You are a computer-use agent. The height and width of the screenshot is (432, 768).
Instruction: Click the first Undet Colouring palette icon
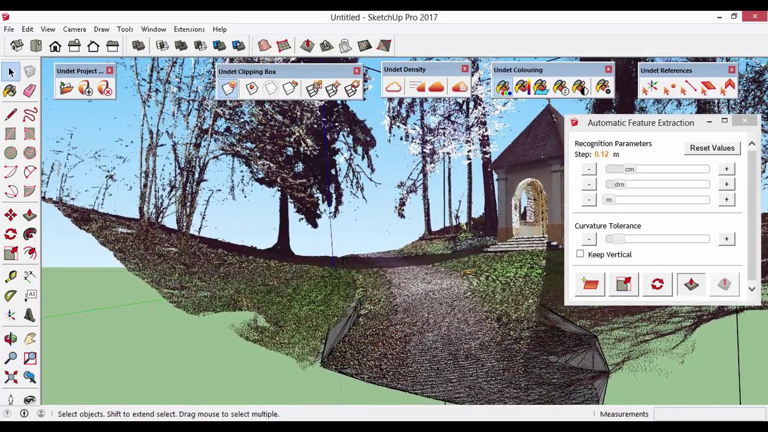click(503, 88)
